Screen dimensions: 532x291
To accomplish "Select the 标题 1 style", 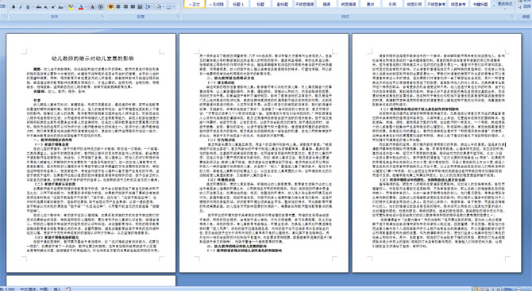I will [x=238, y=4].
